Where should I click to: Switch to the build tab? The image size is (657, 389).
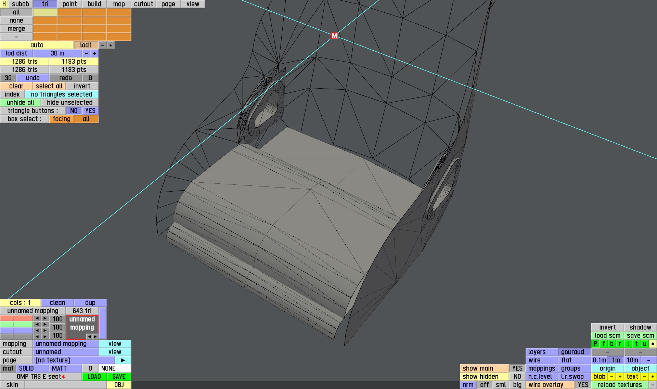pyautogui.click(x=94, y=4)
